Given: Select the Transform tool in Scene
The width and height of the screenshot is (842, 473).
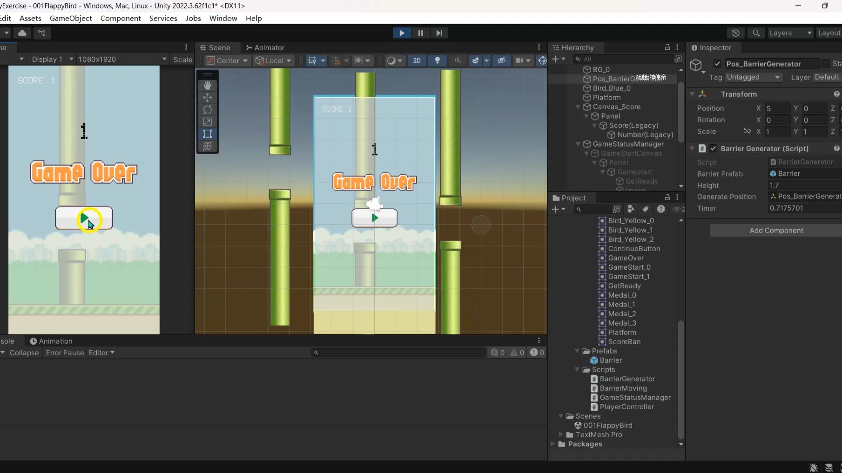Looking at the screenshot, I should 208,146.
